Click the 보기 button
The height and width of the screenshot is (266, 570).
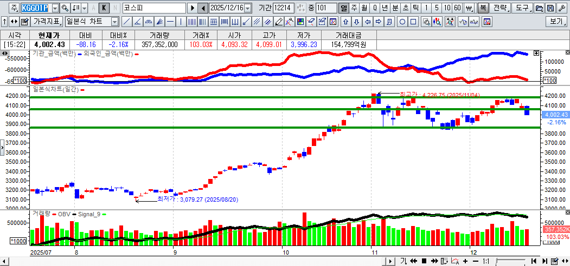point(556,22)
